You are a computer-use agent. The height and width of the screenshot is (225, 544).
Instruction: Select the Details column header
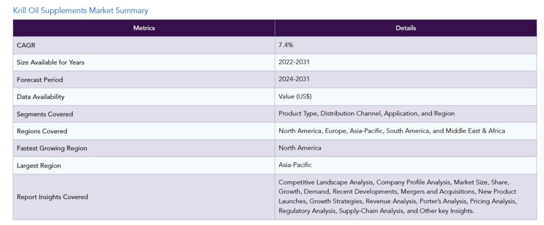(x=405, y=28)
